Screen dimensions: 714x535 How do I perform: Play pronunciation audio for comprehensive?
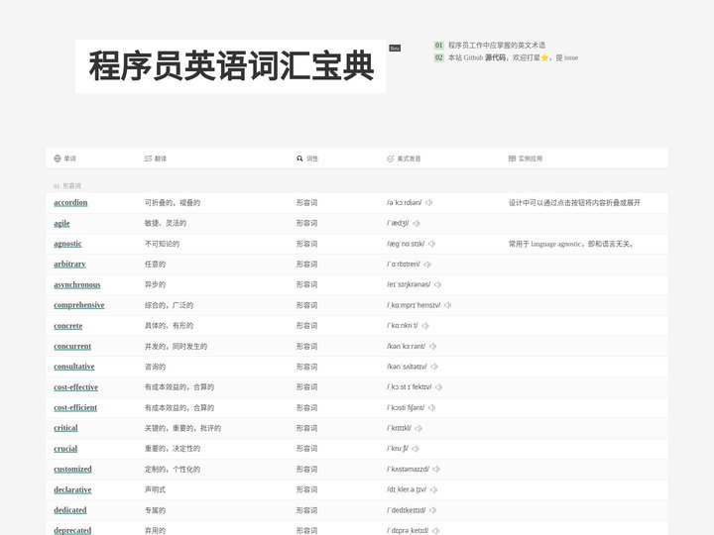click(447, 305)
